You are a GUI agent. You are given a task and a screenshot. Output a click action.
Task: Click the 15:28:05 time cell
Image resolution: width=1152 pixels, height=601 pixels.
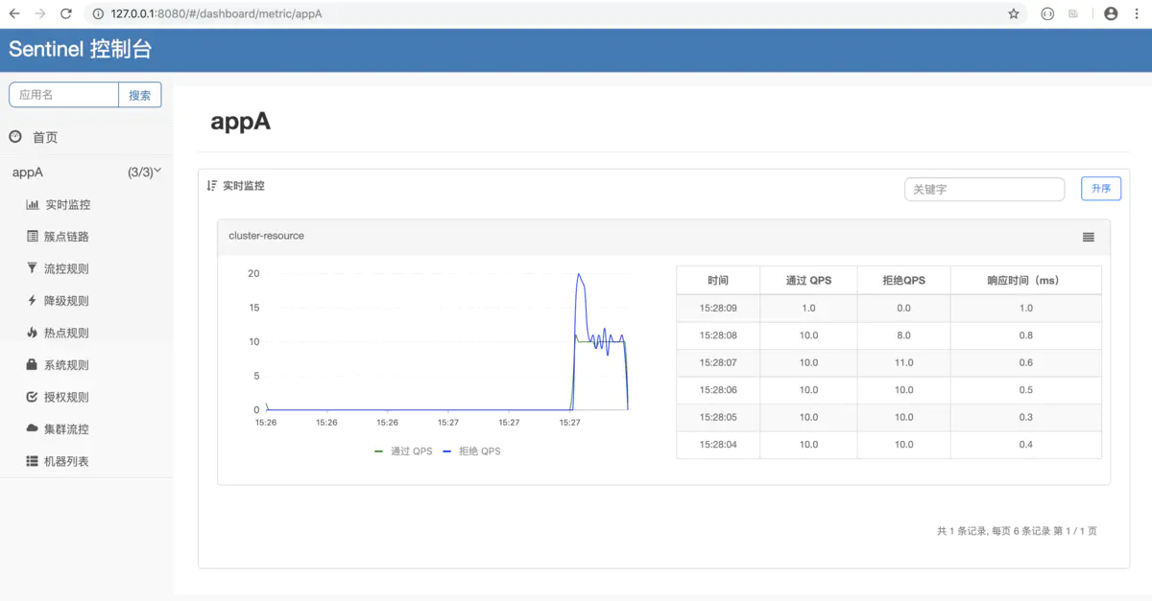pyautogui.click(x=718, y=417)
